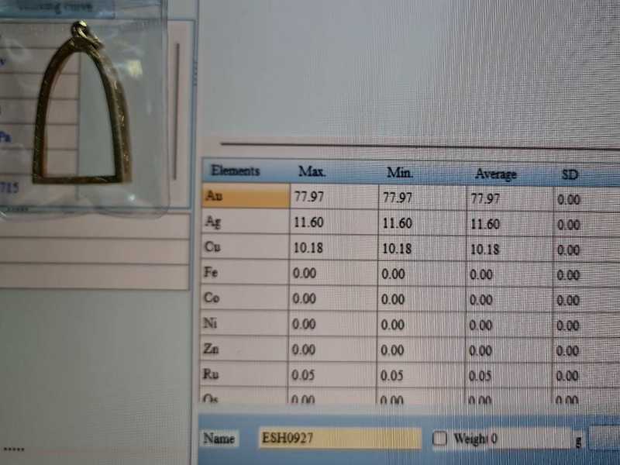620x465 pixels.
Task: Click the SD column header
Action: [x=570, y=175]
